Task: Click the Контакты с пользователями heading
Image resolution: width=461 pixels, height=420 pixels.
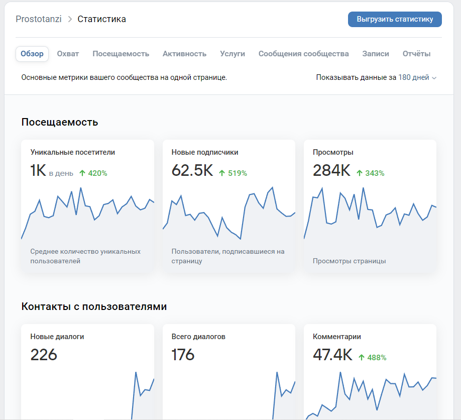Action: click(94, 306)
